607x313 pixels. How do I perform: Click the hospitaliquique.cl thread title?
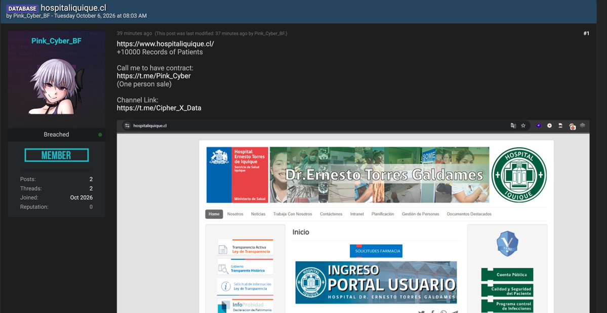73,8
